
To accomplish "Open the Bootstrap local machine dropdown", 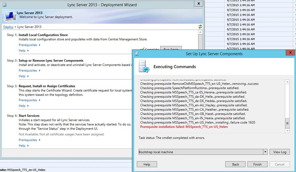I will tap(265, 152).
